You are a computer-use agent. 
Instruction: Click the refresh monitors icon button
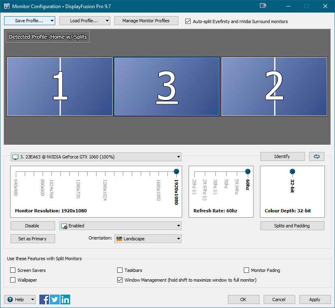pyautogui.click(x=317, y=156)
